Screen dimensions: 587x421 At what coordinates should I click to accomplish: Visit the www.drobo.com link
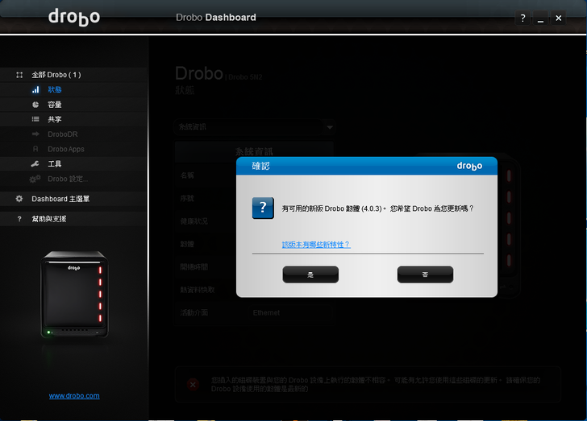74,395
